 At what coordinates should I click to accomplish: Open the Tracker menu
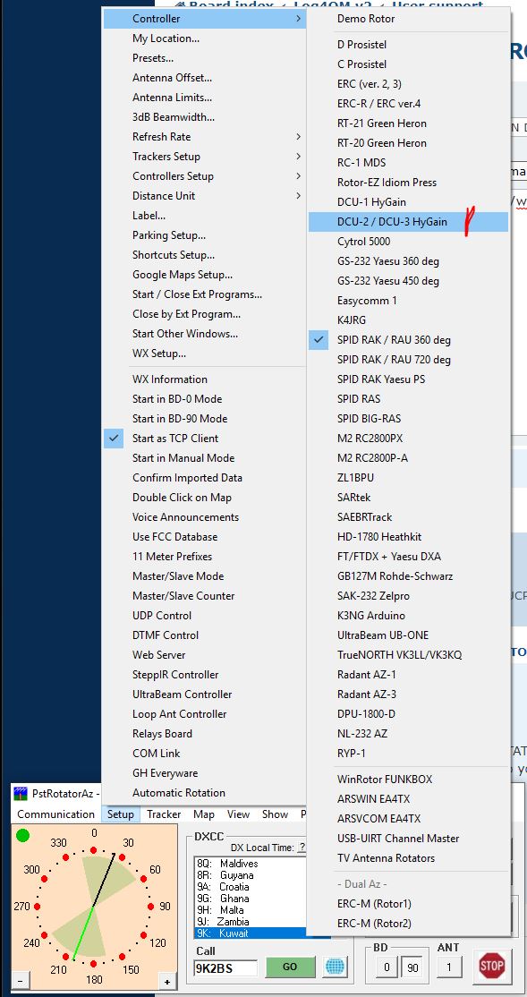164,814
